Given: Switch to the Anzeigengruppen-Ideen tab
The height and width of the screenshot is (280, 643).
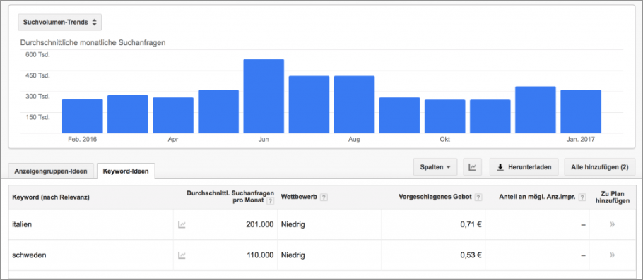Looking at the screenshot, I should pyautogui.click(x=51, y=171).
